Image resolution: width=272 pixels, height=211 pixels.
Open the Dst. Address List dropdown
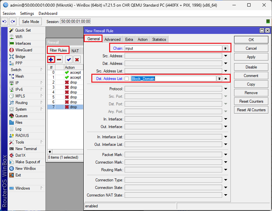click(219, 79)
